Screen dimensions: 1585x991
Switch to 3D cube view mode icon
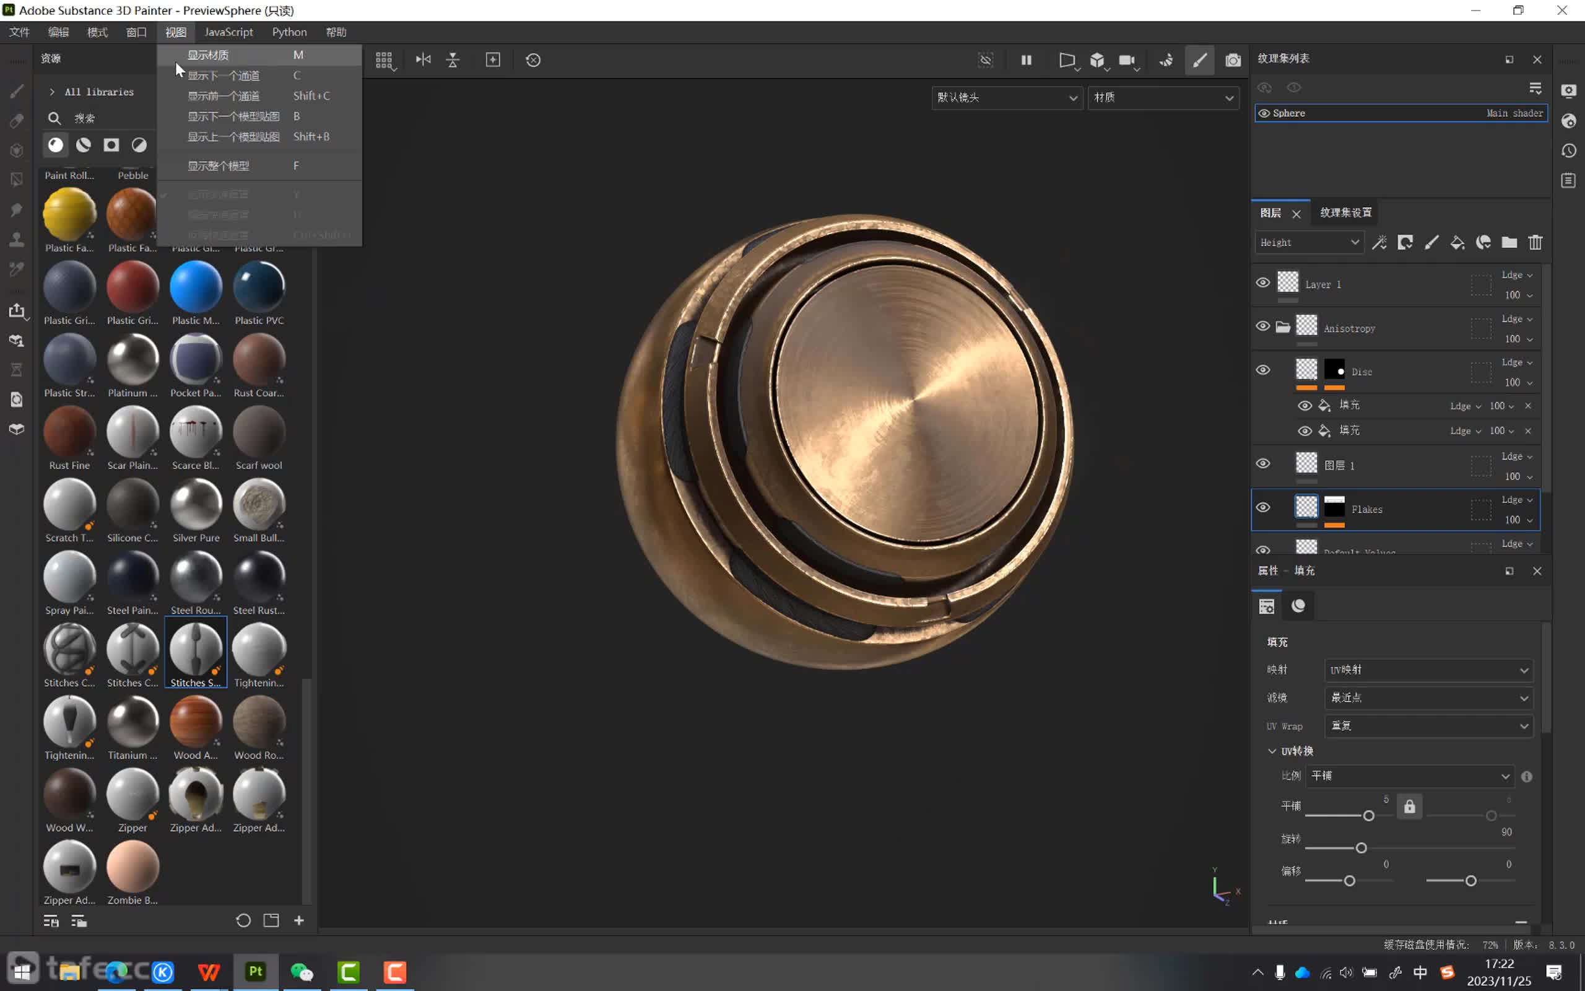click(1097, 60)
